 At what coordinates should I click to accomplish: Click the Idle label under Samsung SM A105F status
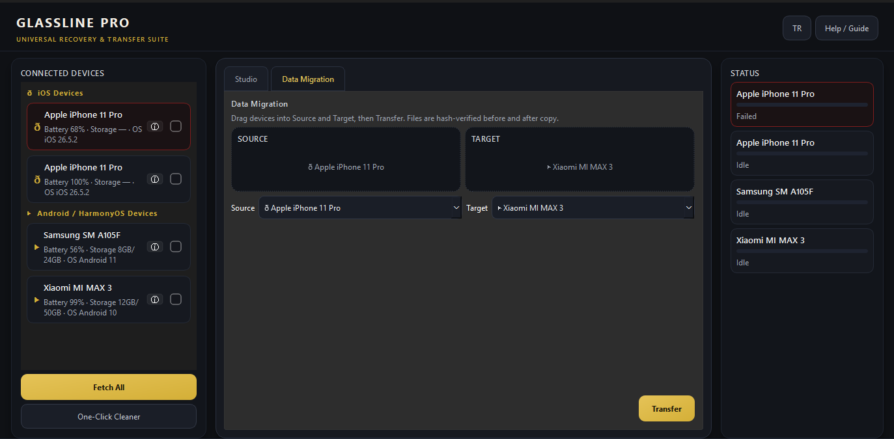point(743,214)
